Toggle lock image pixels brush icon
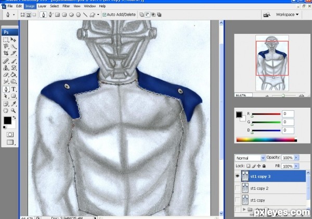The image size is (312, 219). coord(254,166)
